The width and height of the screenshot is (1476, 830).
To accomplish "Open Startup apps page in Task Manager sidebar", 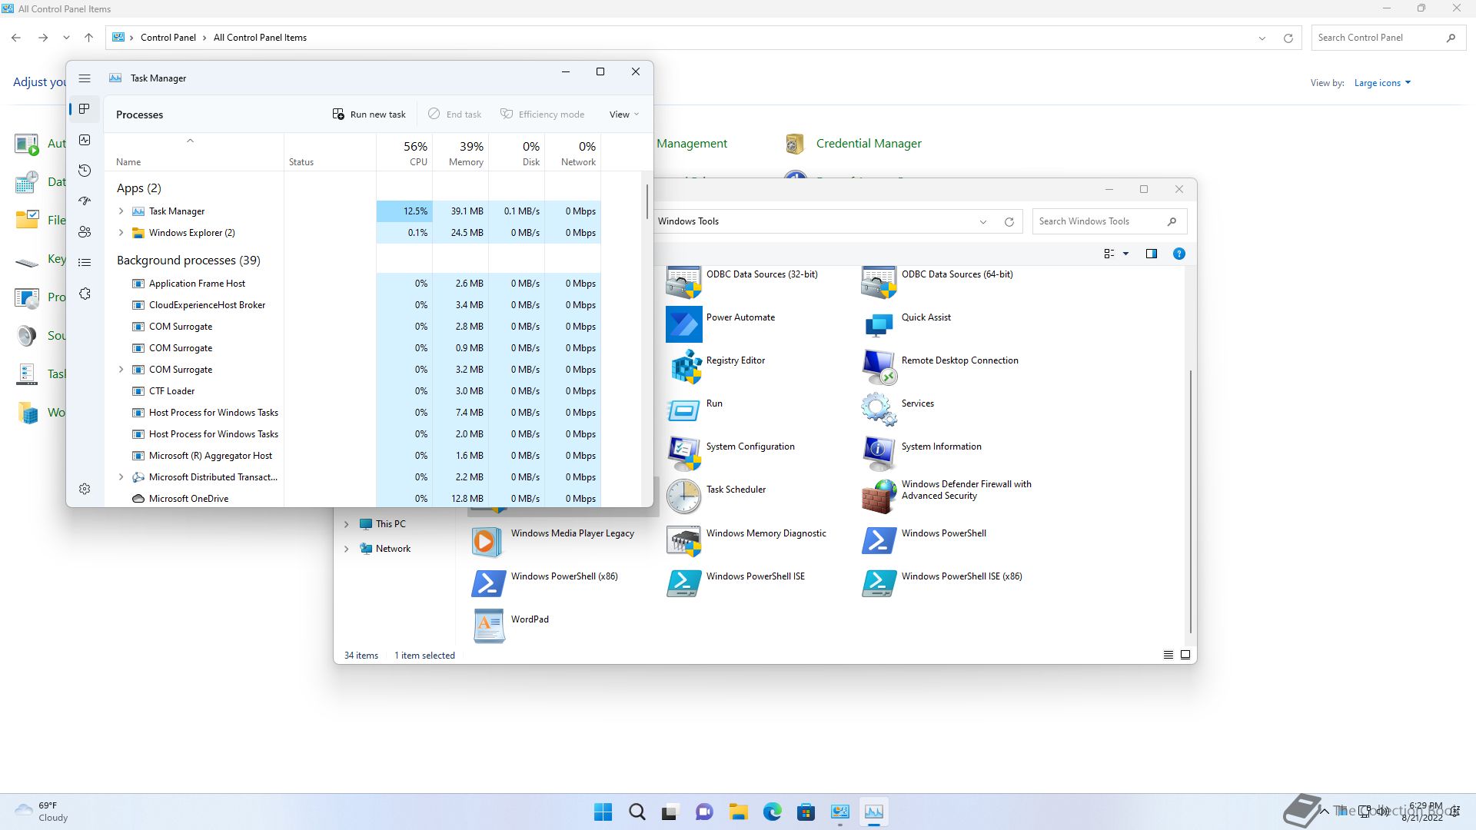I will click(85, 201).
